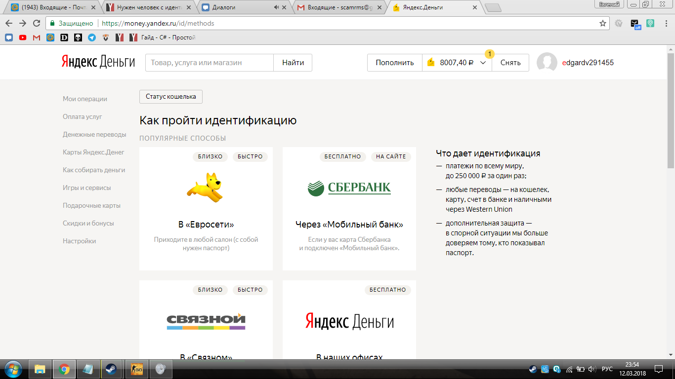This screenshot has width=675, height=379.
Task: Open Steam from the taskbar
Action: click(111, 369)
